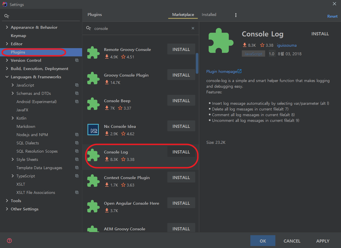This screenshot has width=341, height=248.
Task: Click the plugin search magnifier icon
Action: [x=89, y=28]
